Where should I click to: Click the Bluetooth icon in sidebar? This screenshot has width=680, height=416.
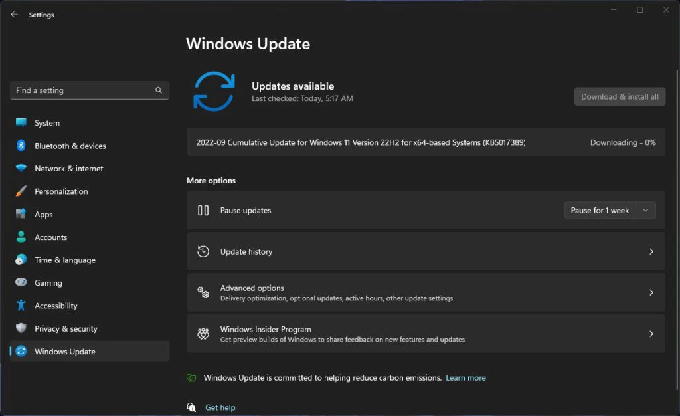[x=21, y=146]
